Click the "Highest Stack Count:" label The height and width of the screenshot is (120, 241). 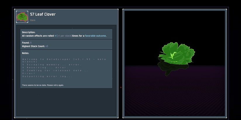33,46
